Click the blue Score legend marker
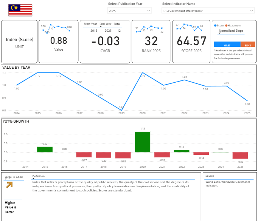 coord(215,25)
